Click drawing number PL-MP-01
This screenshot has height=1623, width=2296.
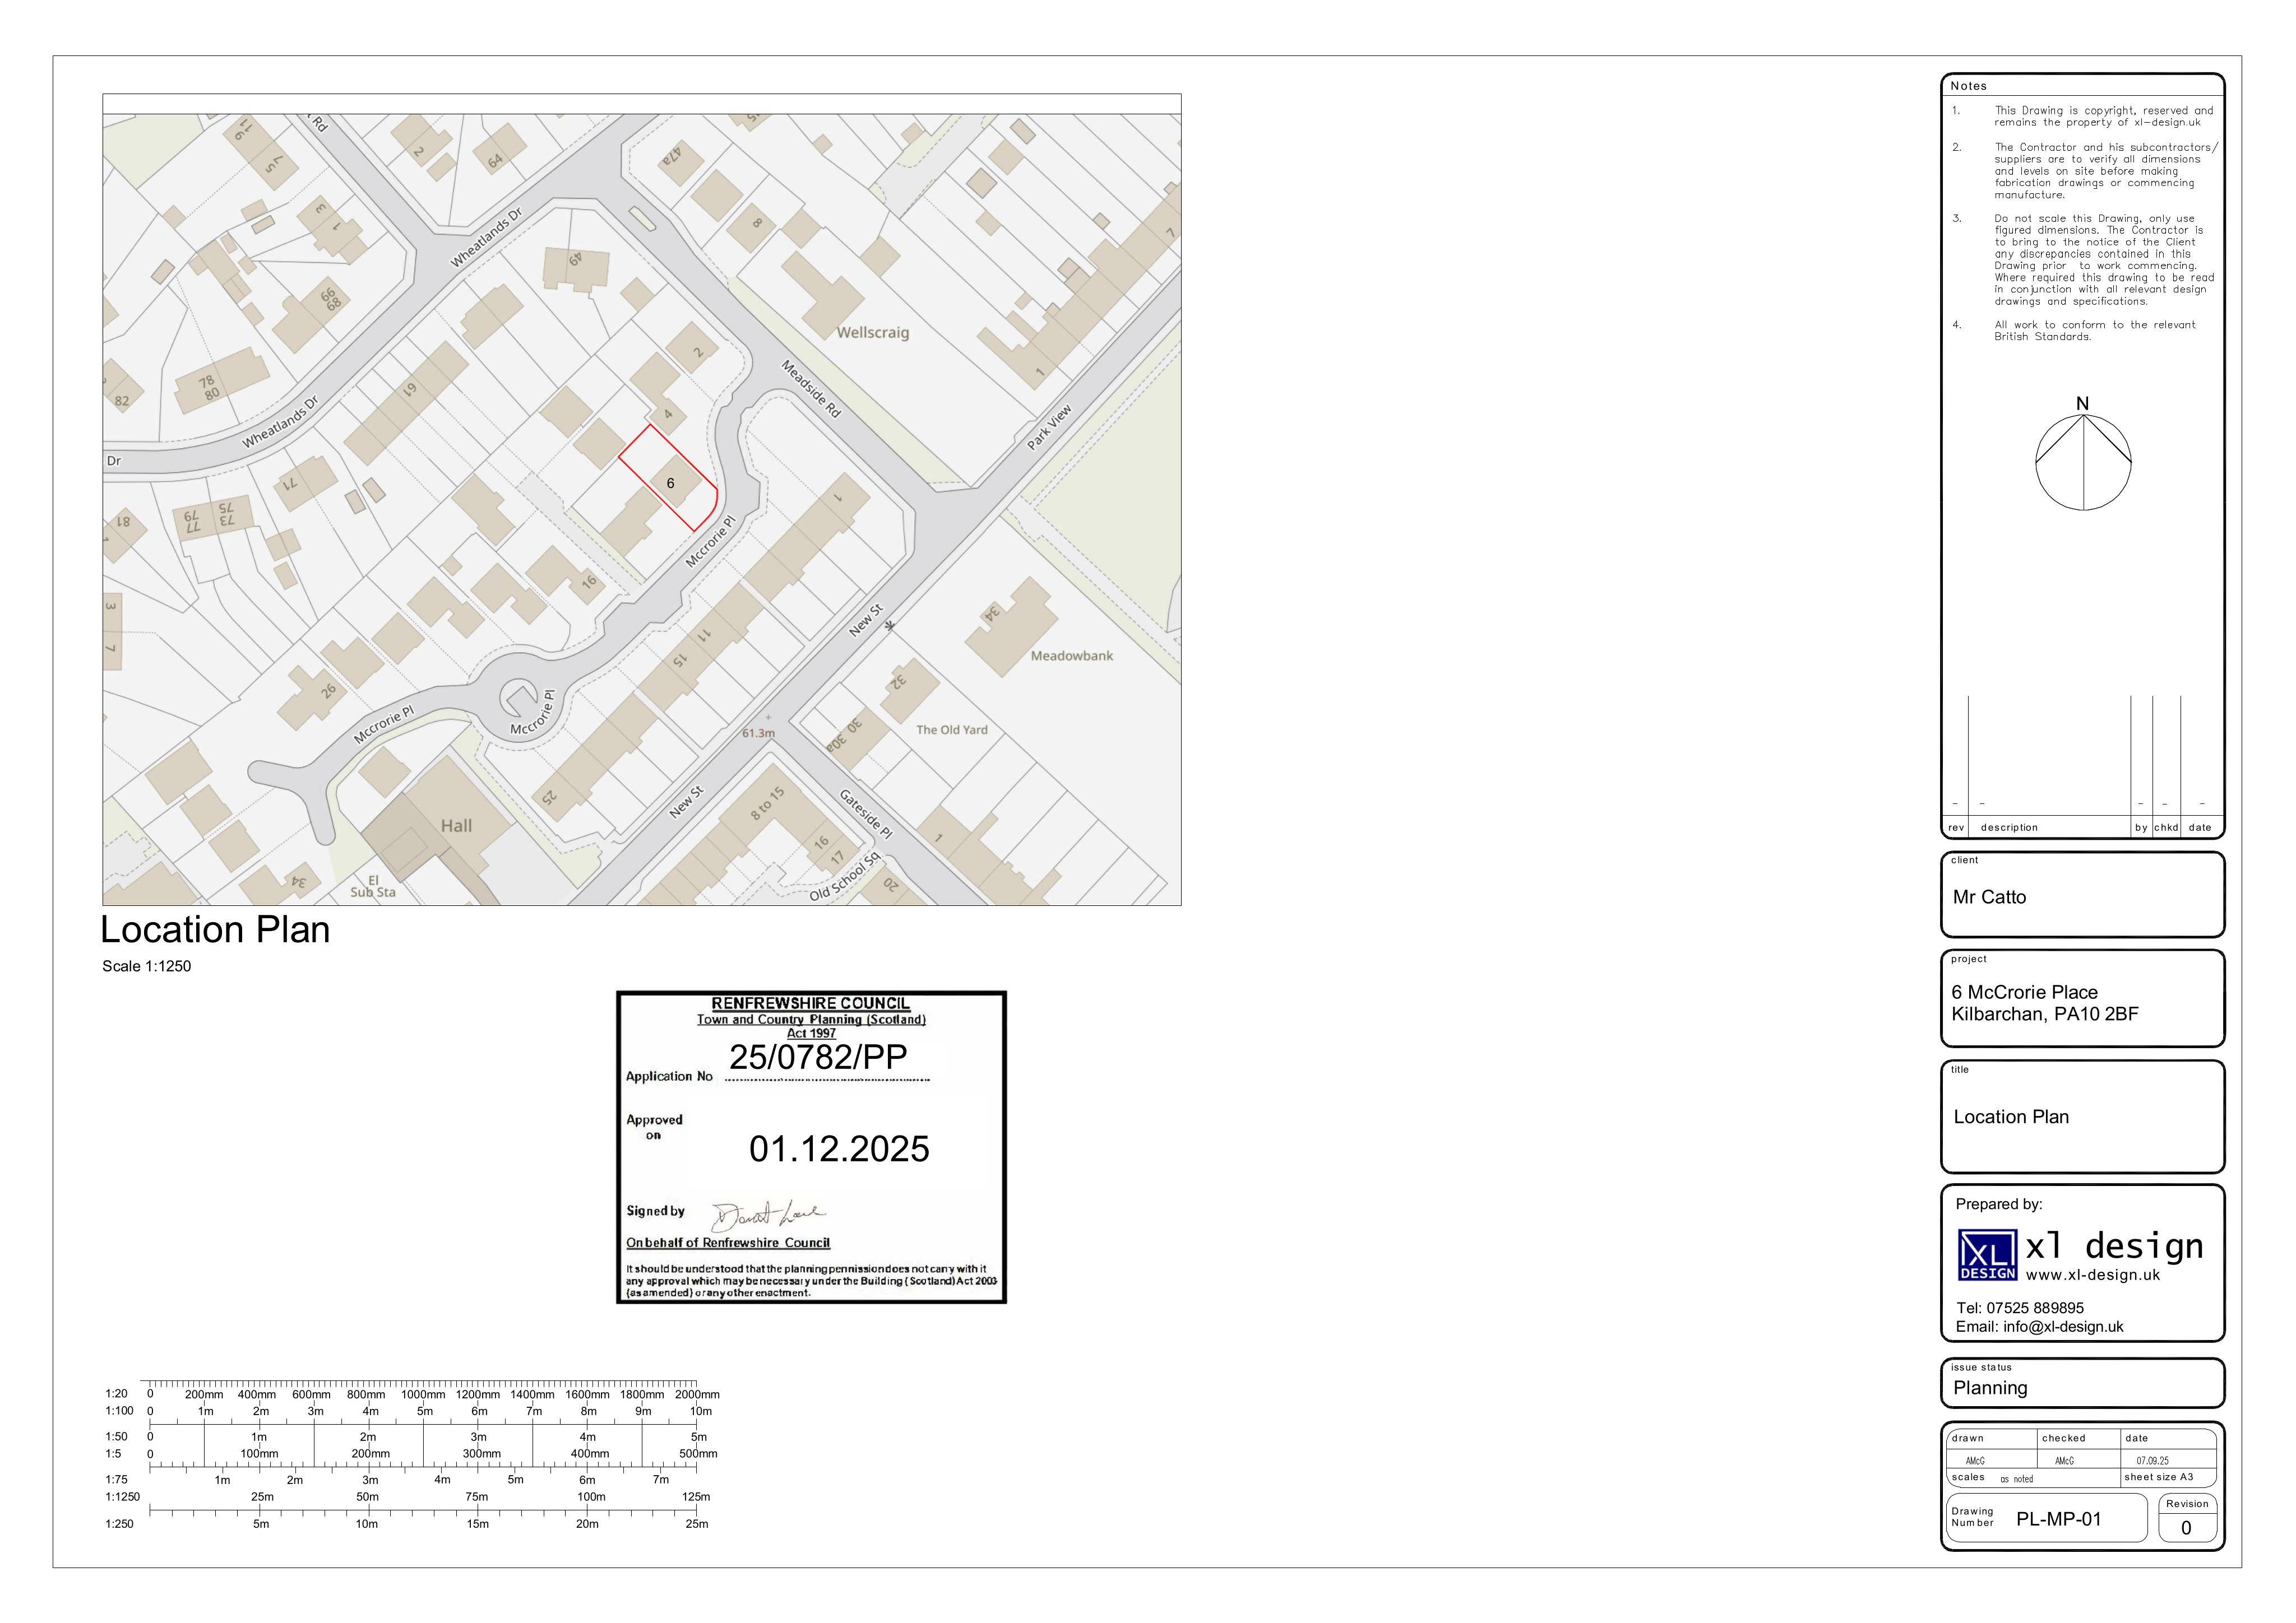pyautogui.click(x=2059, y=1519)
